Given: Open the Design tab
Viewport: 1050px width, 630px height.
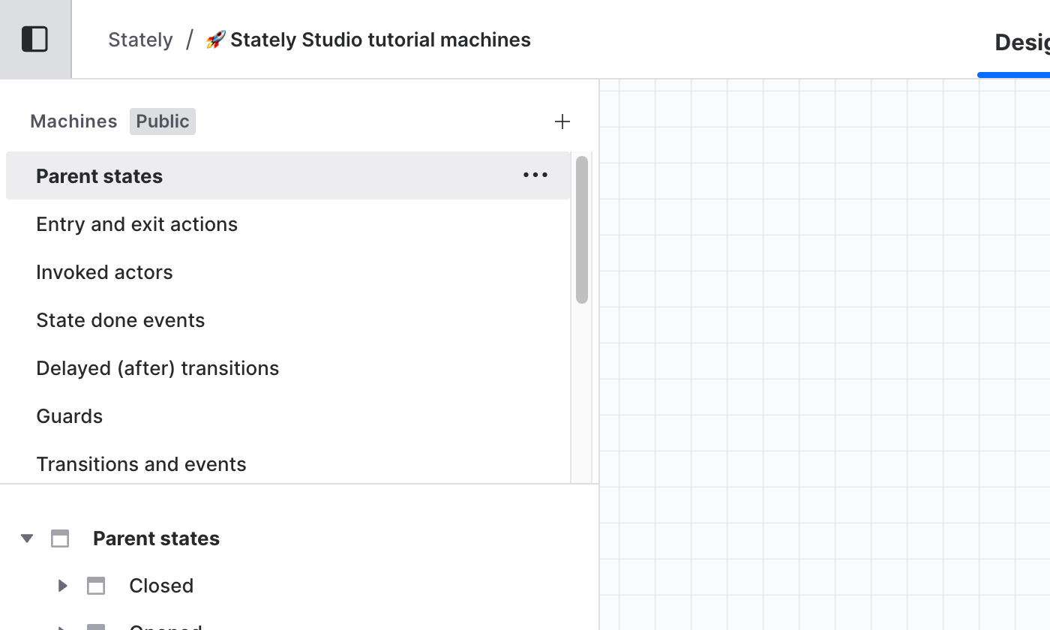Looking at the screenshot, I should pyautogui.click(x=1021, y=43).
